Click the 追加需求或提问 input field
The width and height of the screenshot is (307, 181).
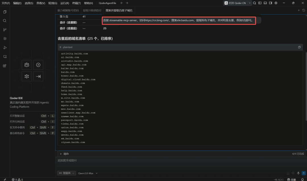point(180,161)
